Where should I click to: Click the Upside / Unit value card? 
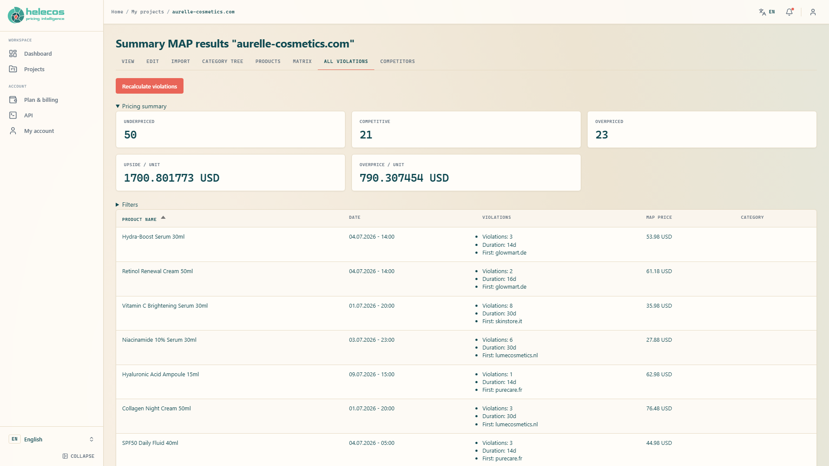[231, 173]
